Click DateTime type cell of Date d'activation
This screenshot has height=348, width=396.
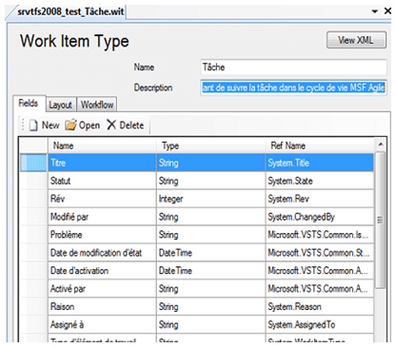tap(211, 271)
